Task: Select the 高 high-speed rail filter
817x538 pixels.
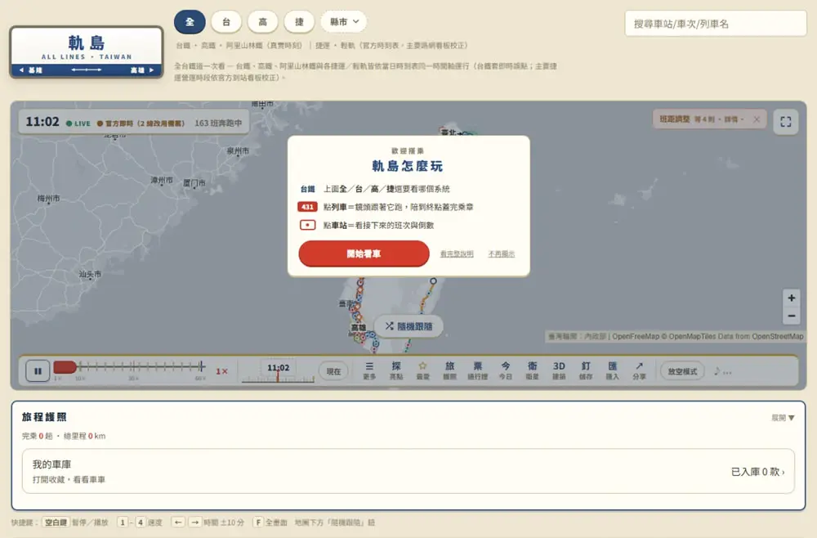Action: coord(262,22)
